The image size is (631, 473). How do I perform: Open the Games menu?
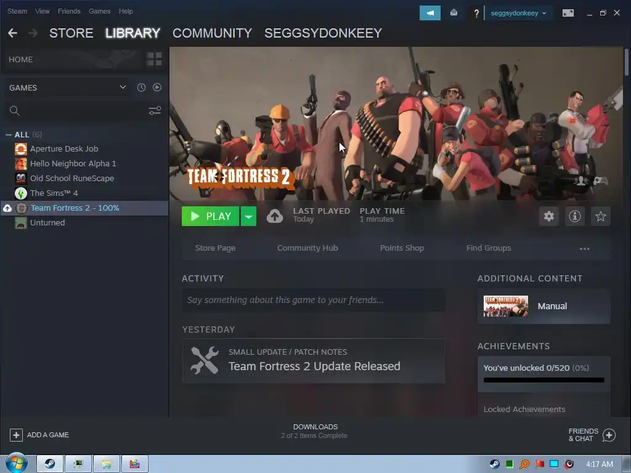tap(99, 11)
